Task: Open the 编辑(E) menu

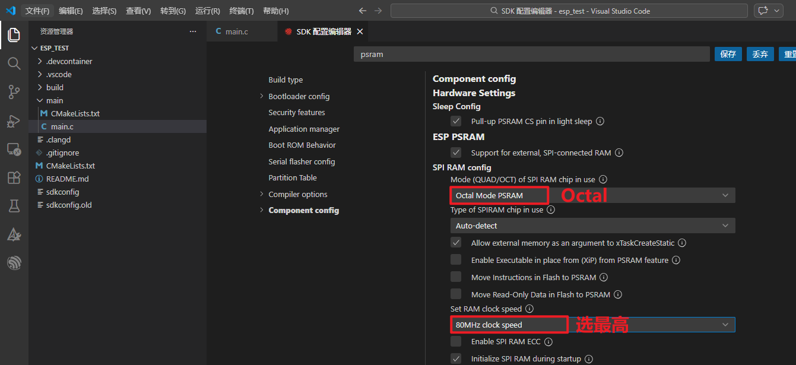Action: tap(71, 11)
